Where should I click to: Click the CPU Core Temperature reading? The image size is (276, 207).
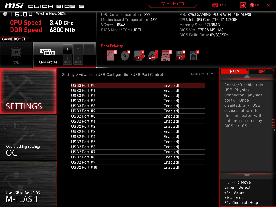pyautogui.click(x=126, y=15)
